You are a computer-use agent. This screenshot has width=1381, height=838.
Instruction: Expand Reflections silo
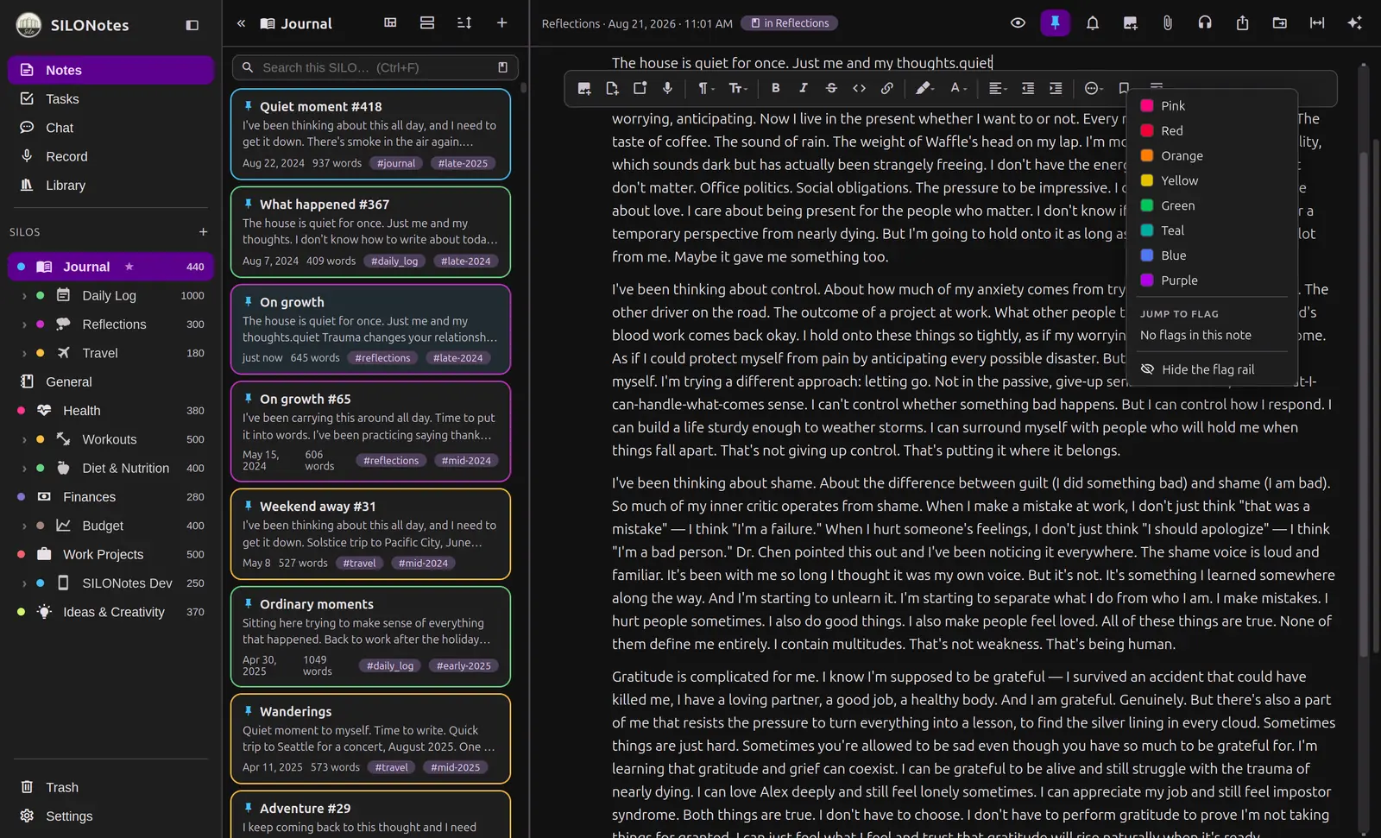tap(24, 324)
